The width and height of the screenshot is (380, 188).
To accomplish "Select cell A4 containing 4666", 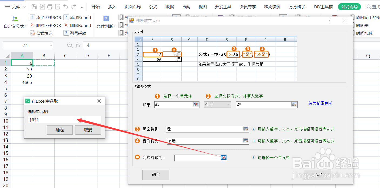I will tap(22, 82).
